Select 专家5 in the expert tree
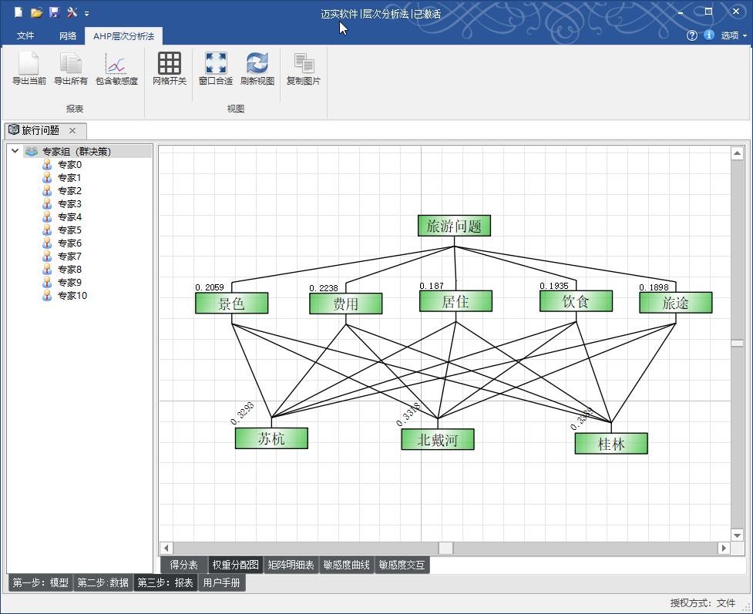Viewport: 753px width, 614px height. pos(69,230)
